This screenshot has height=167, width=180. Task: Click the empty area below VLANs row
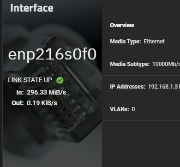141,144
